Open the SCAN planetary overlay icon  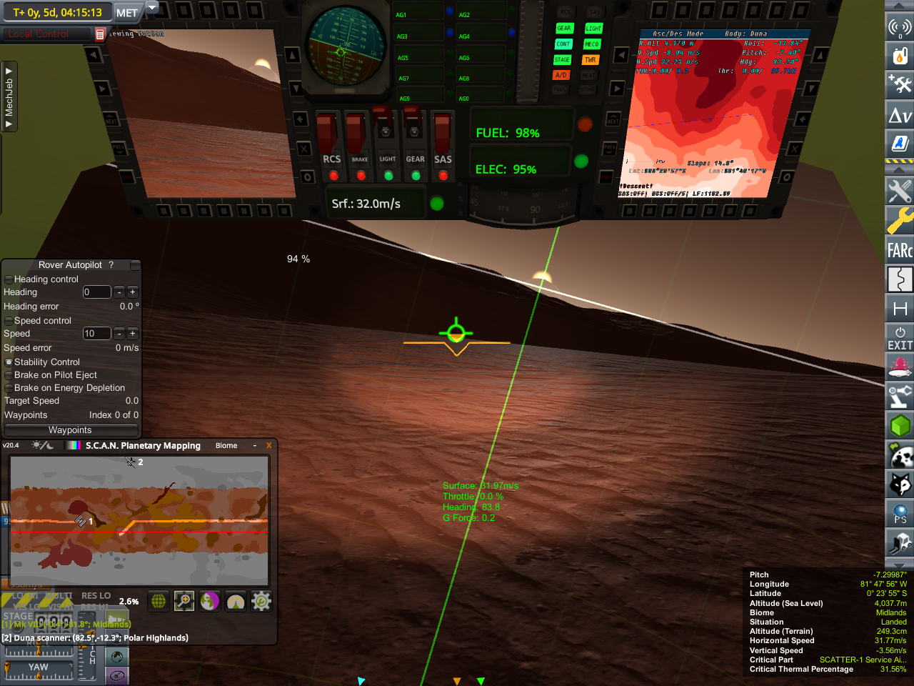(210, 602)
